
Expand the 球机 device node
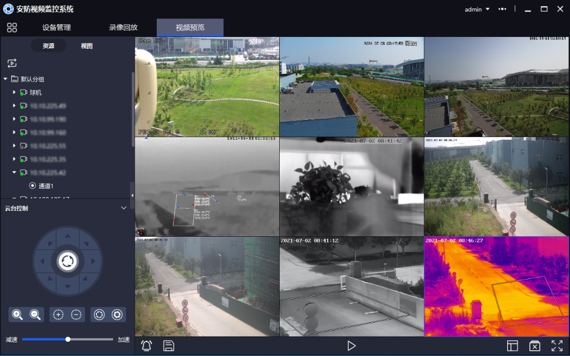point(14,92)
